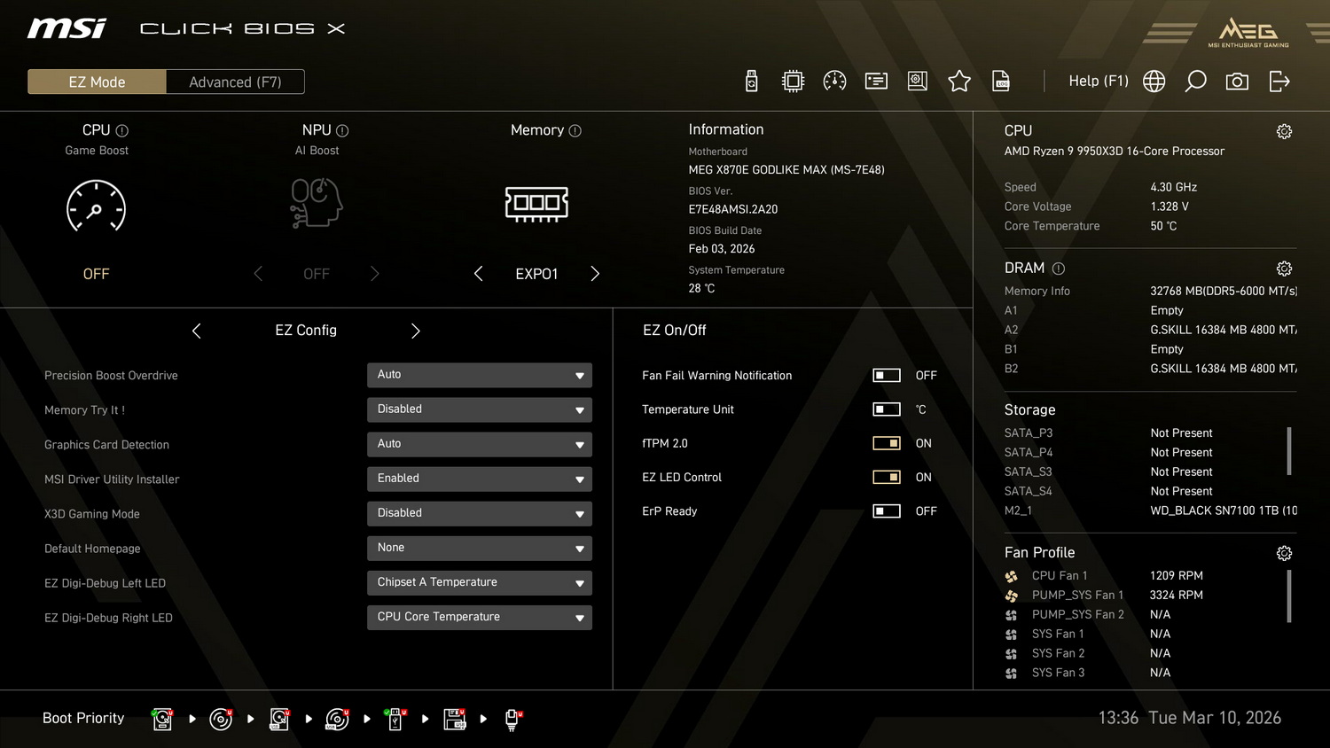Select the non-USB optical disc boot device
Viewport: 1330px width, 748px height.
click(221, 719)
